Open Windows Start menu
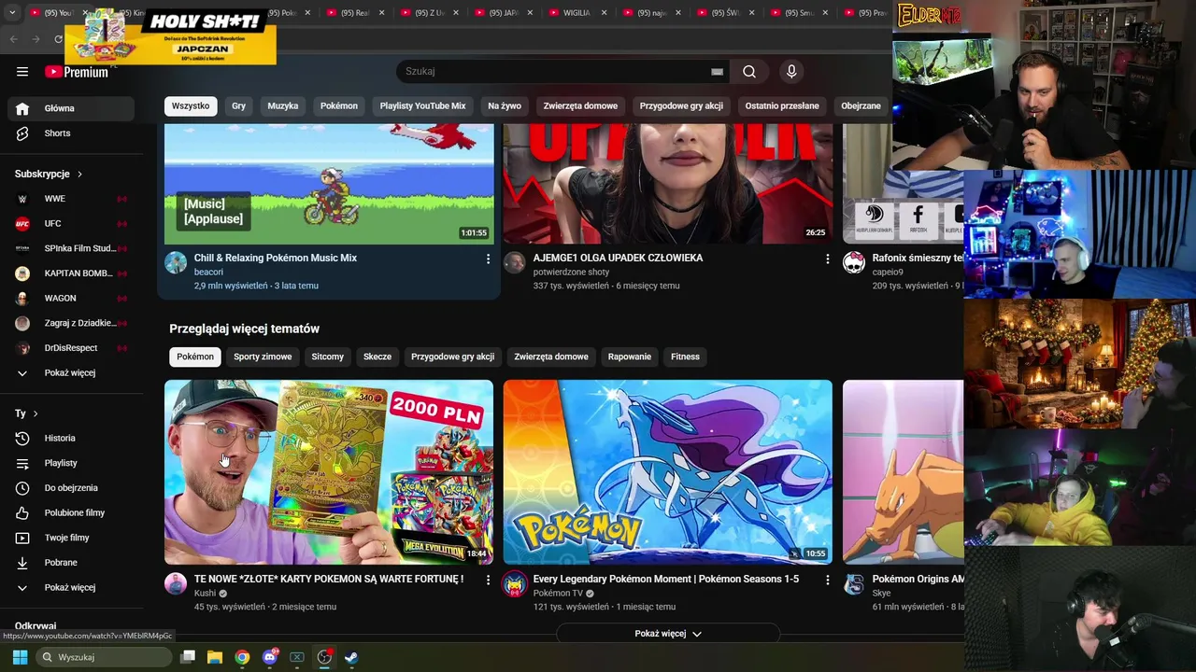The width and height of the screenshot is (1196, 672). (x=20, y=657)
